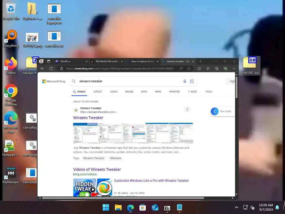285x214 pixels.
Task: Open the Recycle Bin desktop icon
Action: pos(11,12)
